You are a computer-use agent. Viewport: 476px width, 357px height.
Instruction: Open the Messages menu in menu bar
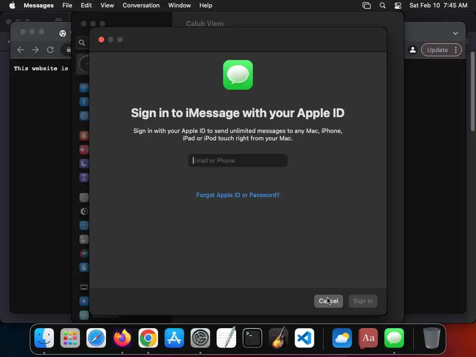[39, 5]
